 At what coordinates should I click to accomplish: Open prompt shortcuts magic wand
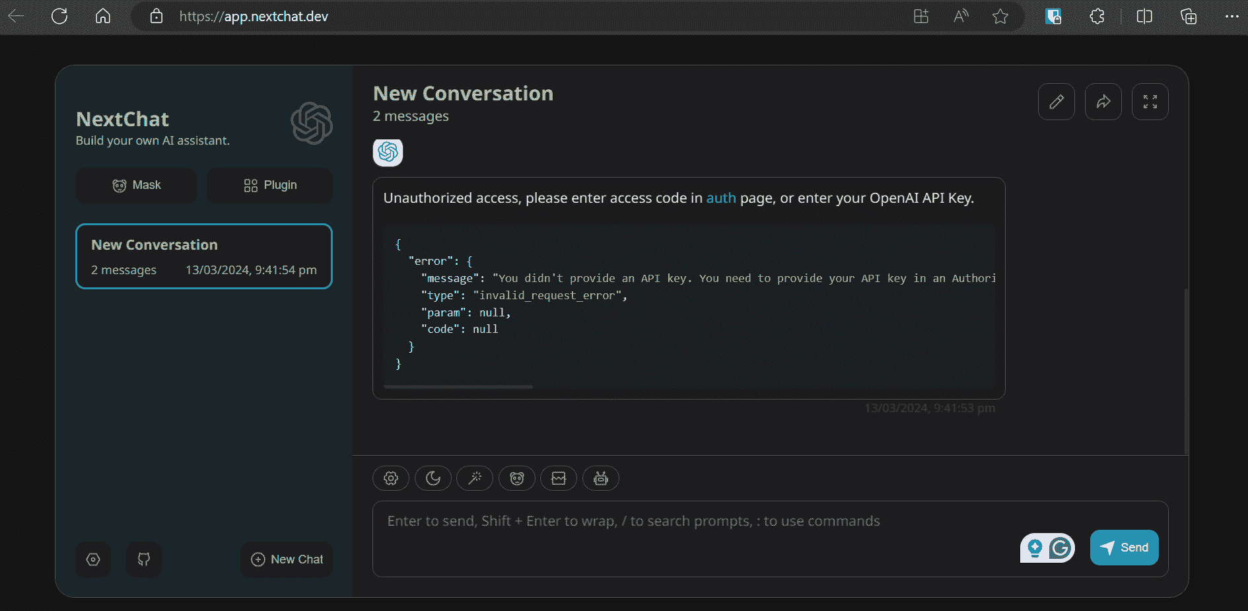point(475,478)
